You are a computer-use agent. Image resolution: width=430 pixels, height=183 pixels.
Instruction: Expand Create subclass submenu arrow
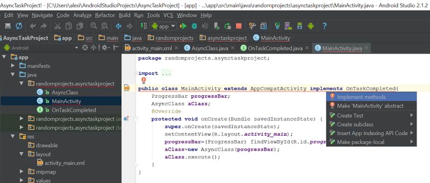[x=412, y=124]
